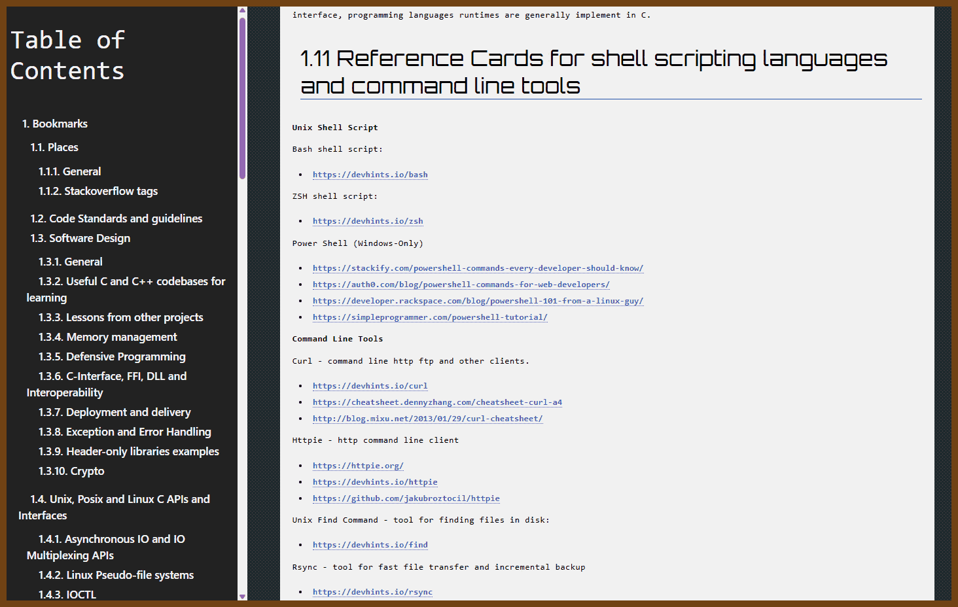This screenshot has height=607, width=958.
Task: Go to 1.4.3. IOCTL section
Action: [67, 595]
